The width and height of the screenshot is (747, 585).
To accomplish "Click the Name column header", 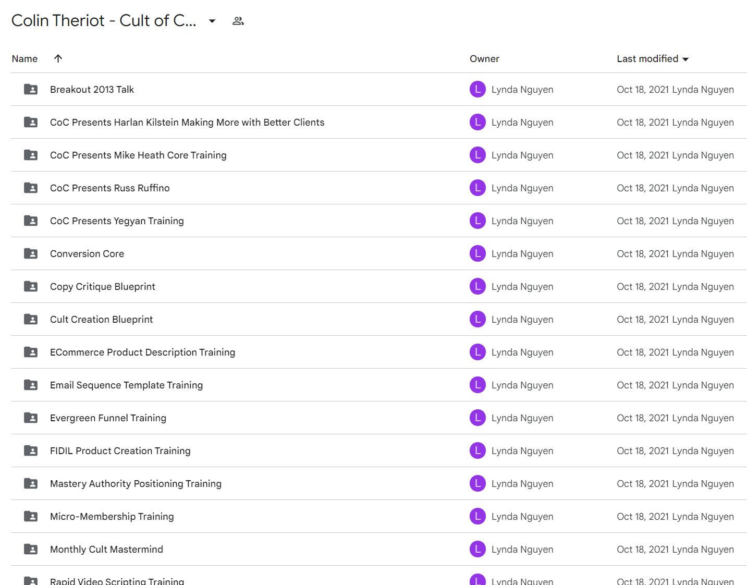I will 25,59.
